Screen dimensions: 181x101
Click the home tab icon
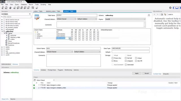[x=3, y=2]
